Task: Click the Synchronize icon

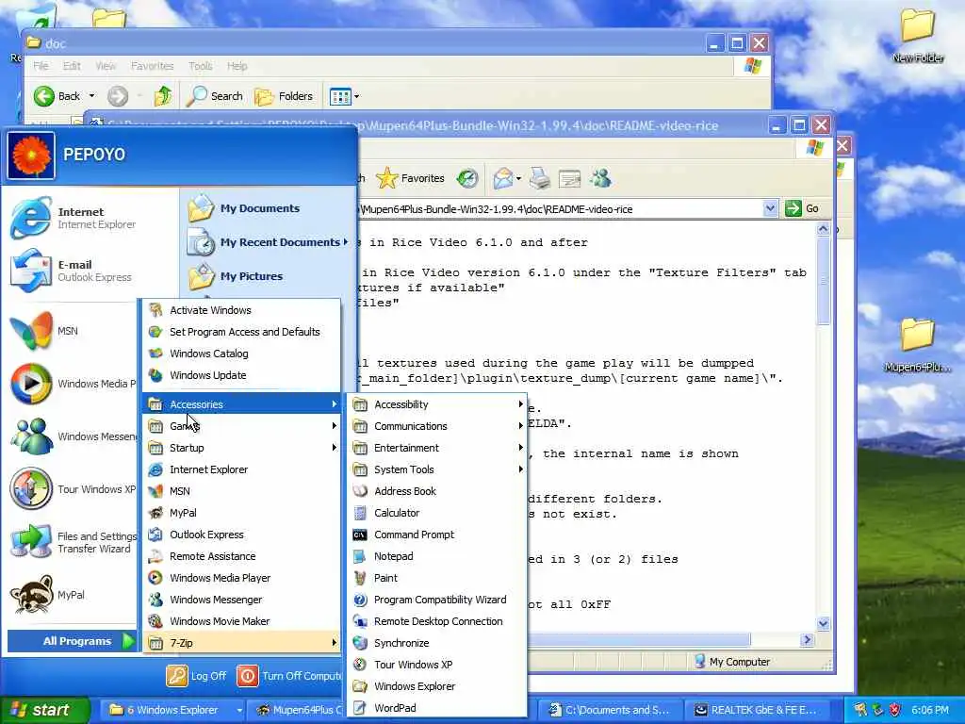Action: (x=360, y=643)
